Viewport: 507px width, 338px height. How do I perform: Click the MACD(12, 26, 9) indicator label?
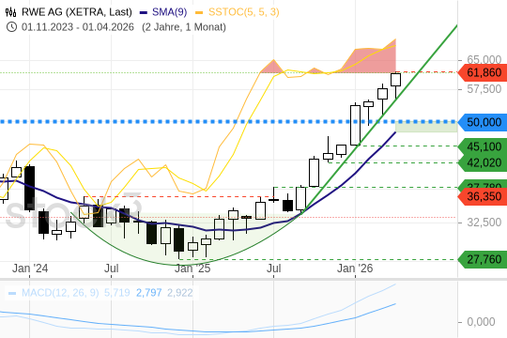[60, 293]
